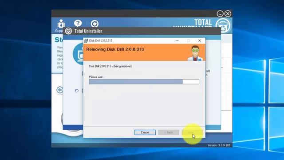Close the main Total Uninstaller window
This screenshot has width=284, height=160.
(228, 14)
